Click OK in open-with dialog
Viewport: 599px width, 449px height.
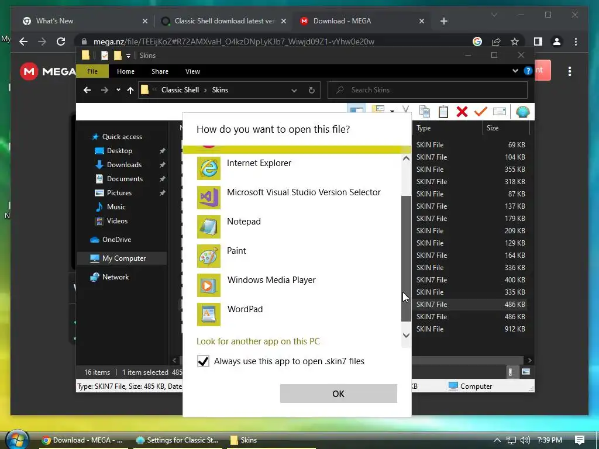tap(339, 393)
